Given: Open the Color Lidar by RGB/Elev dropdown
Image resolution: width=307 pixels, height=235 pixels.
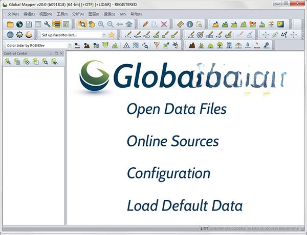Looking at the screenshot, I should [x=70, y=45].
